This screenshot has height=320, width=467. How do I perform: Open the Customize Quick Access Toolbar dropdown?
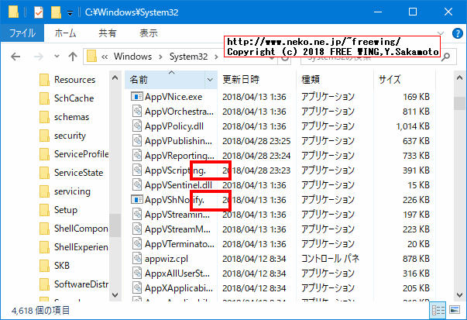[70, 13]
